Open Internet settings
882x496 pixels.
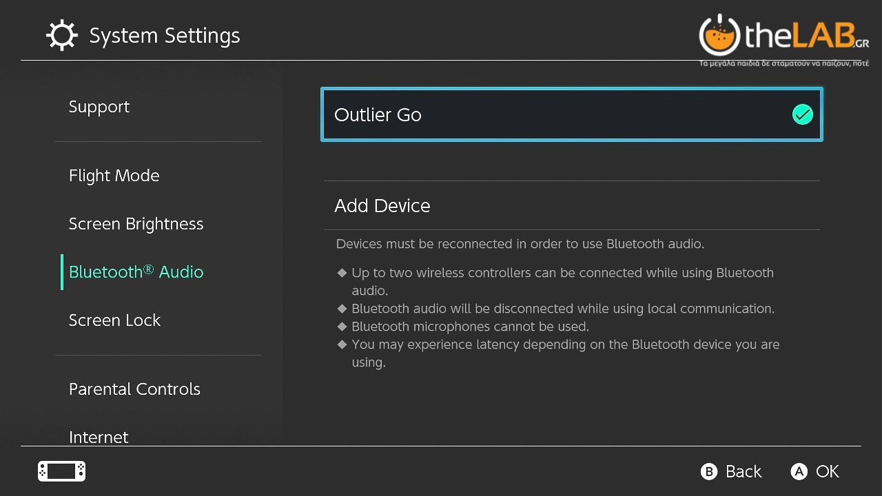(99, 437)
